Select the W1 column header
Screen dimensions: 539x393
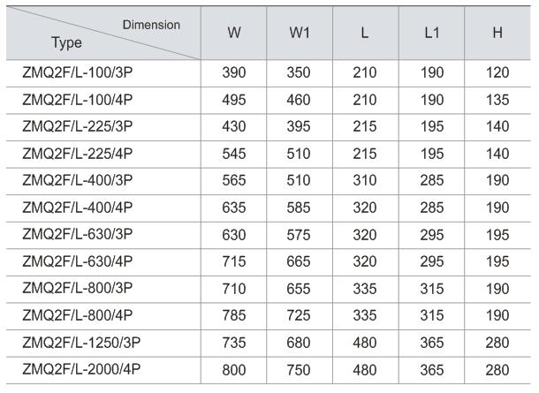(x=300, y=33)
